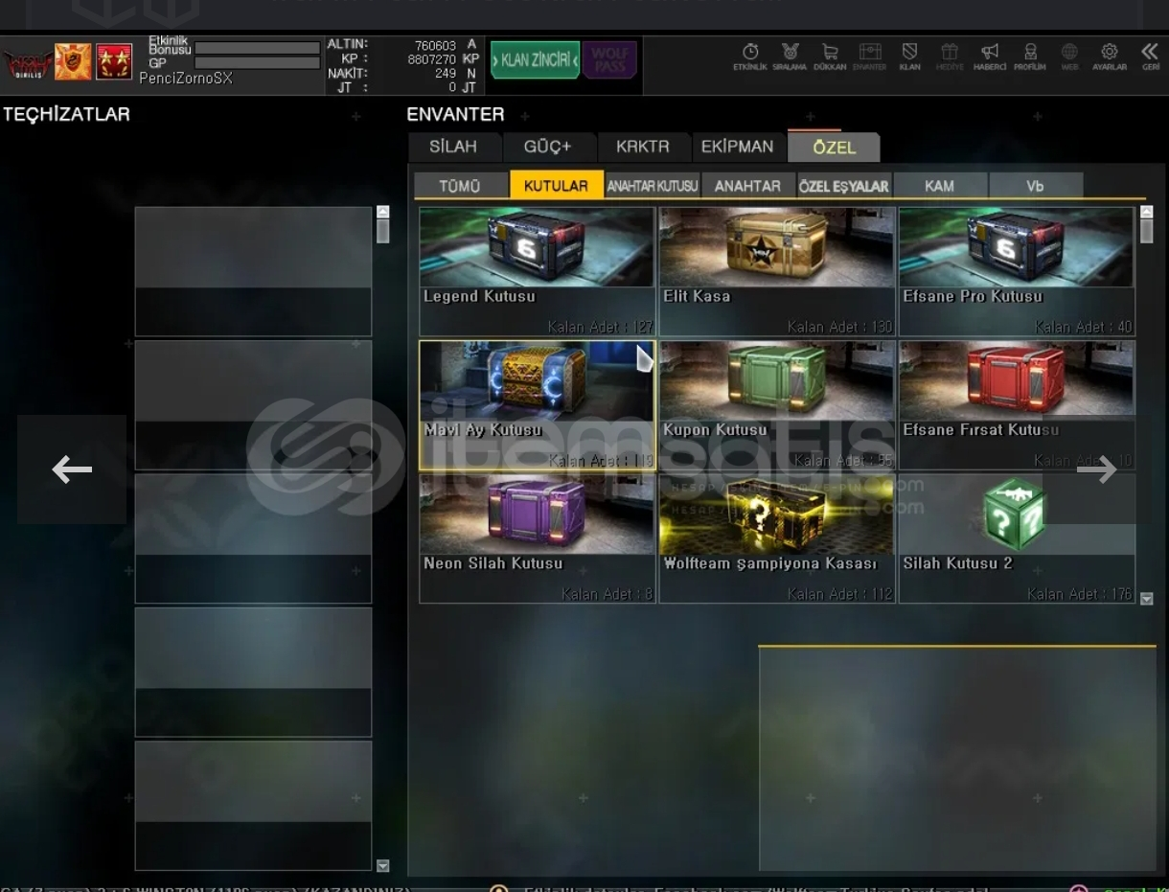
Task: Click the NAKİT value 249
Action: tap(446, 73)
